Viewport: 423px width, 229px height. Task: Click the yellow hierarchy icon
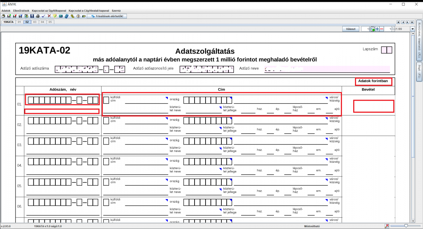pos(72,16)
